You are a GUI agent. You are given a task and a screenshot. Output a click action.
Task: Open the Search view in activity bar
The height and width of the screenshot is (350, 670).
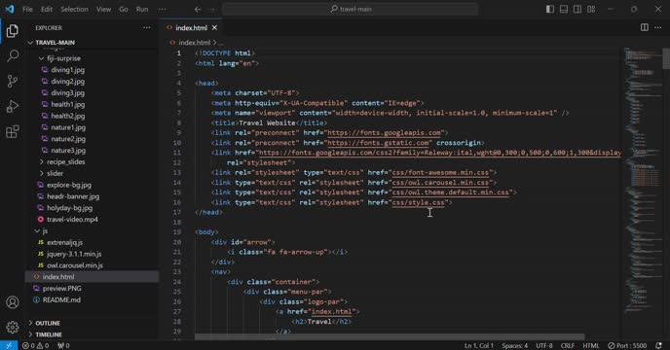[13, 56]
